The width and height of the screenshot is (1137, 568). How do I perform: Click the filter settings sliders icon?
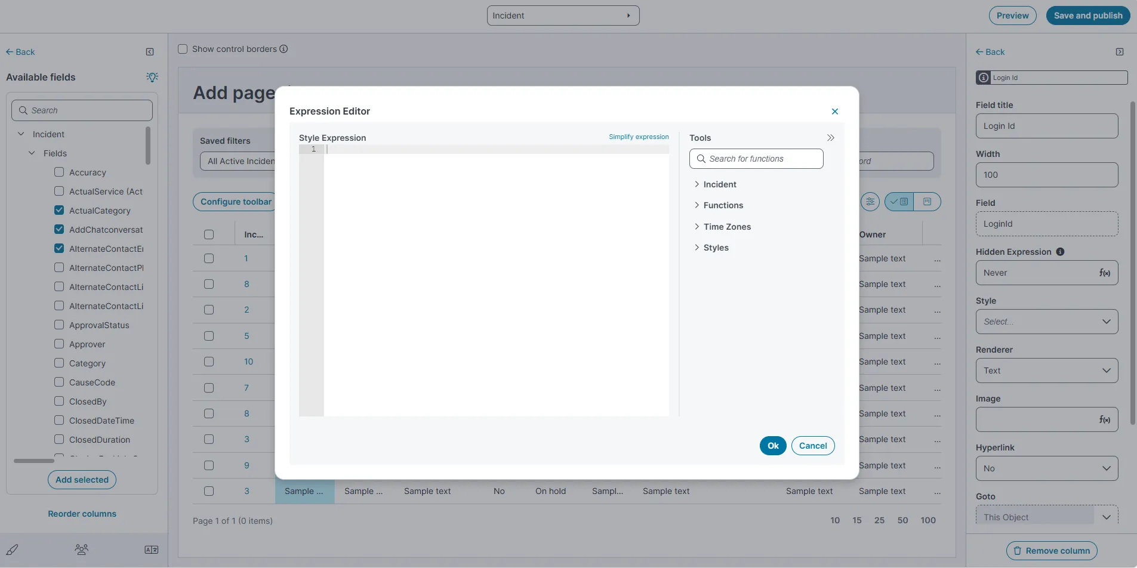(870, 202)
